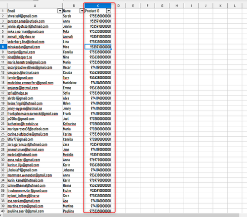Select column G header
The height and width of the screenshot is (217, 247).
coord(162,6)
